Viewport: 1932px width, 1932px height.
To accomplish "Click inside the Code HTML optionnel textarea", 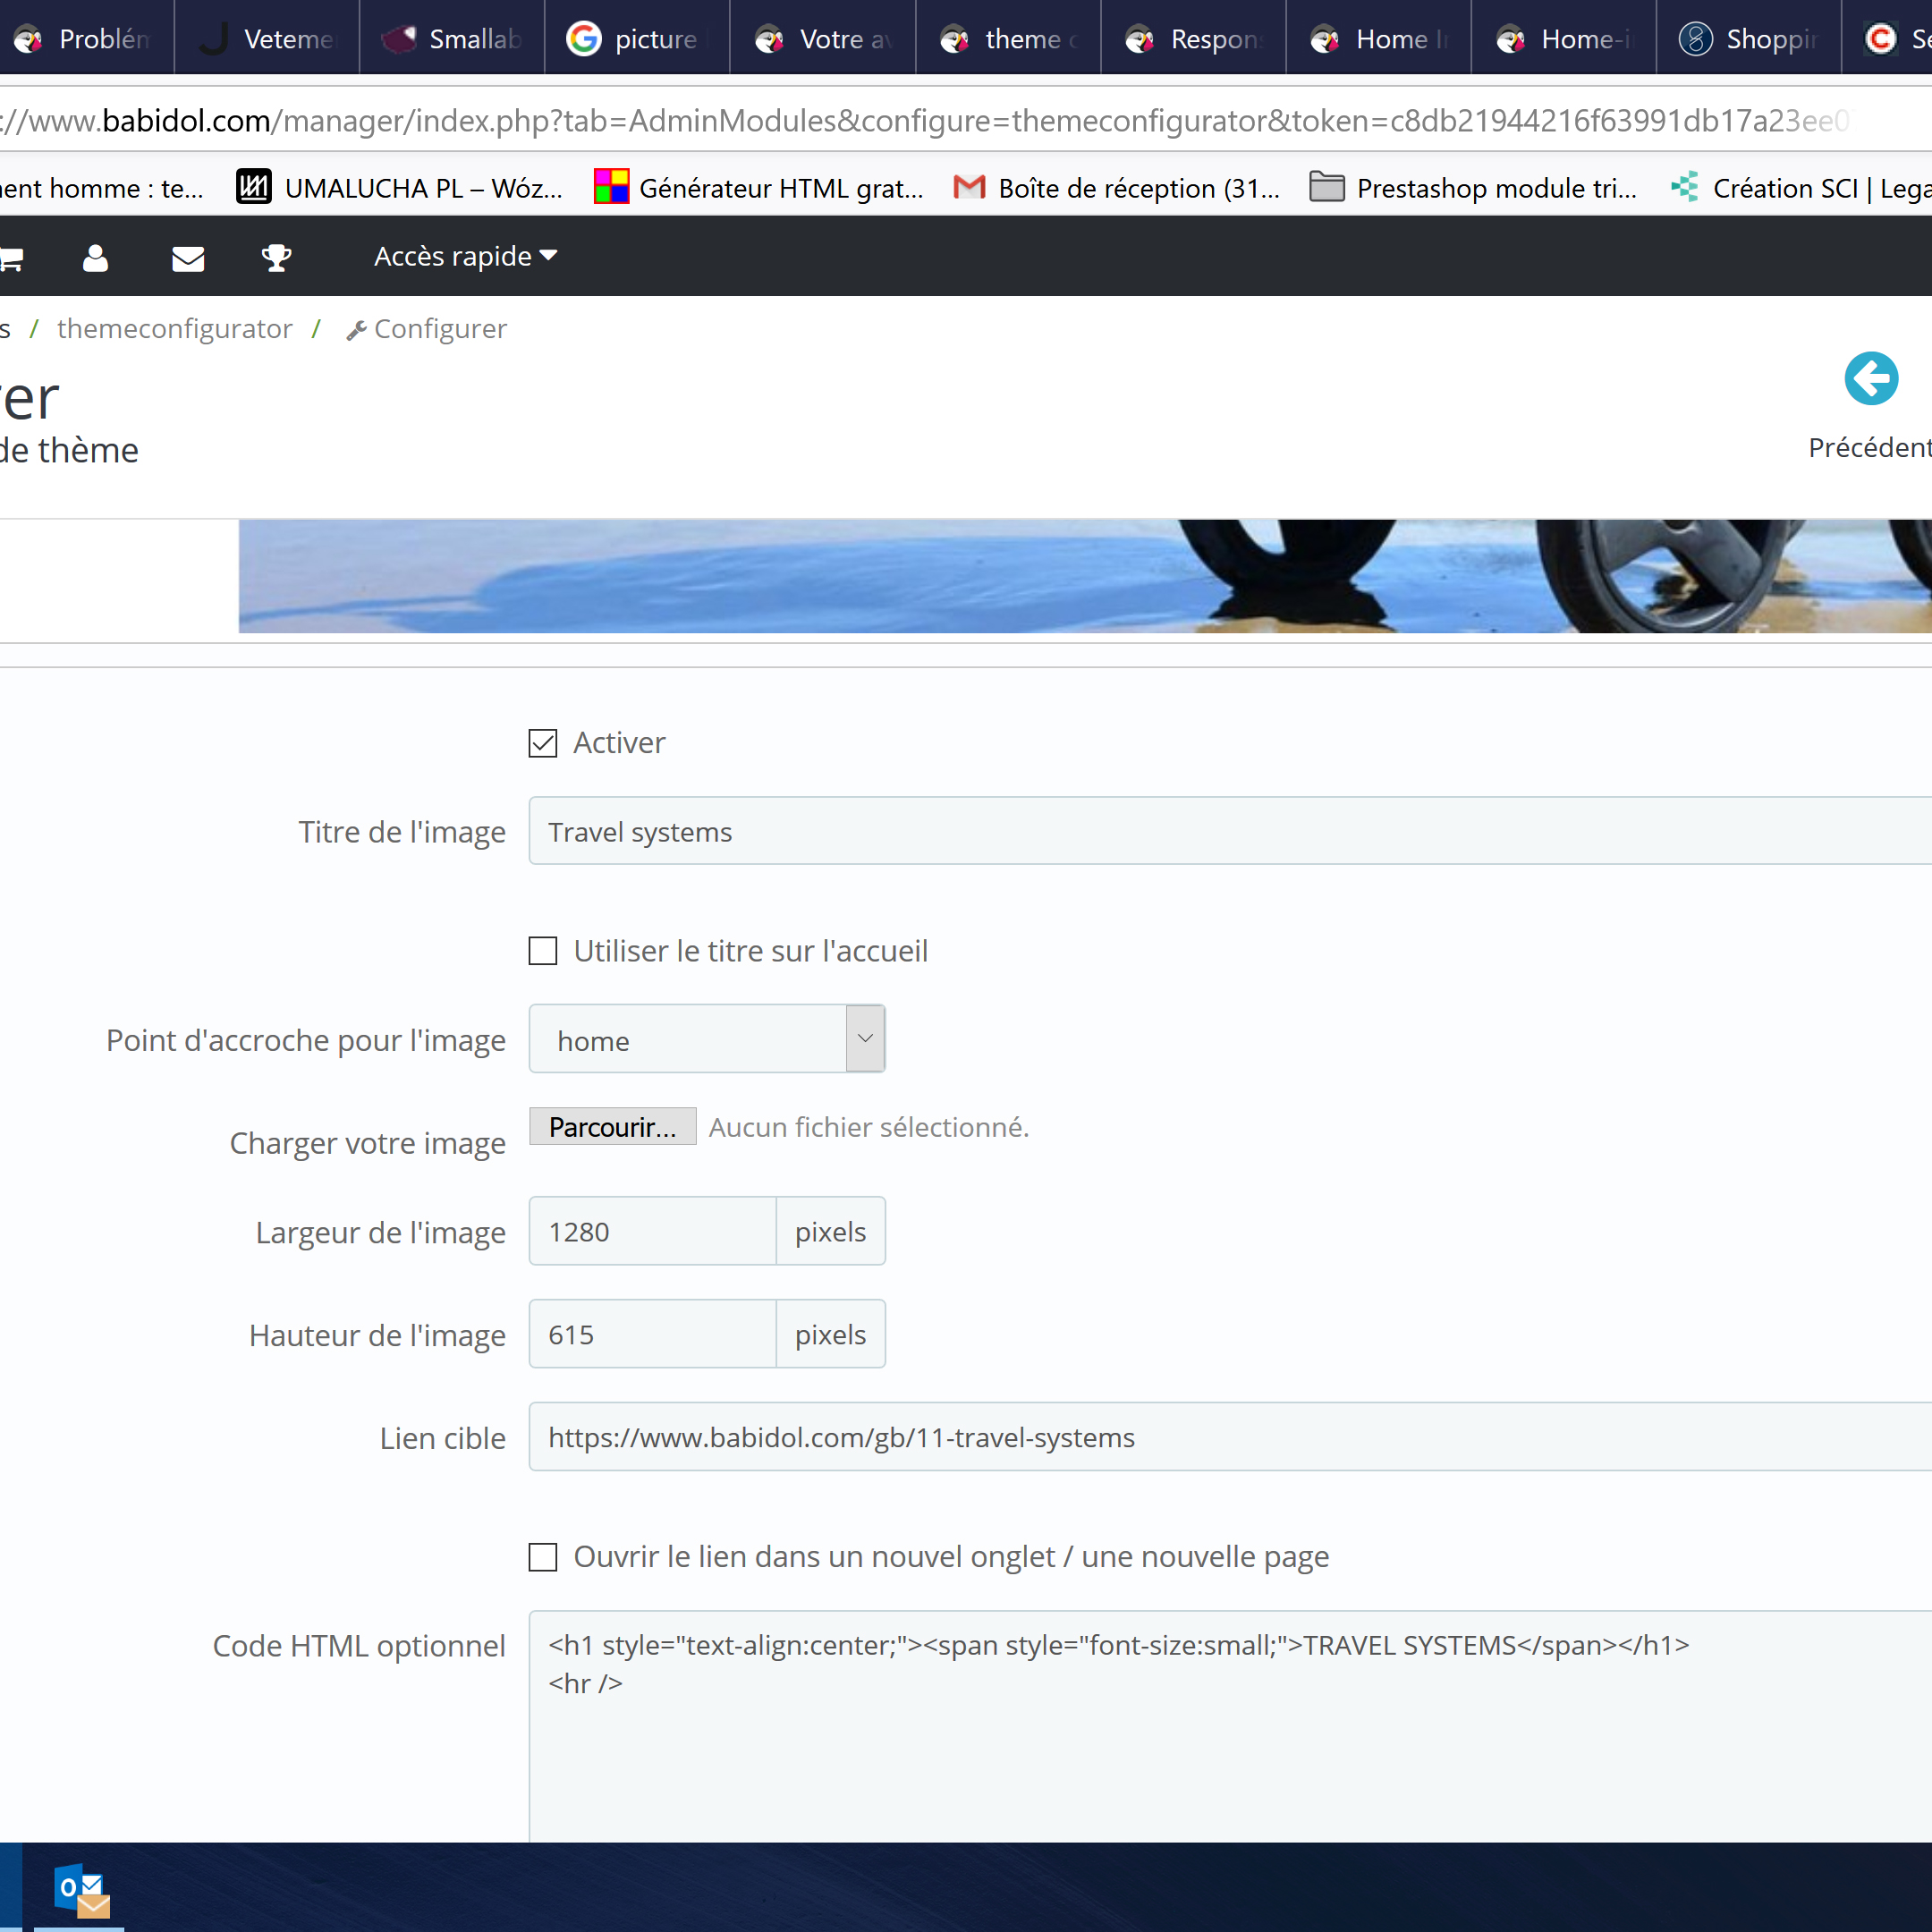I will pos(1230,1726).
